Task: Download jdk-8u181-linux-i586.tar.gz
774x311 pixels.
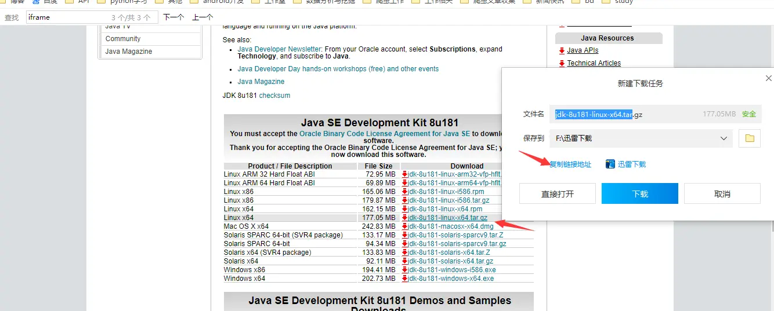Action: tap(449, 200)
